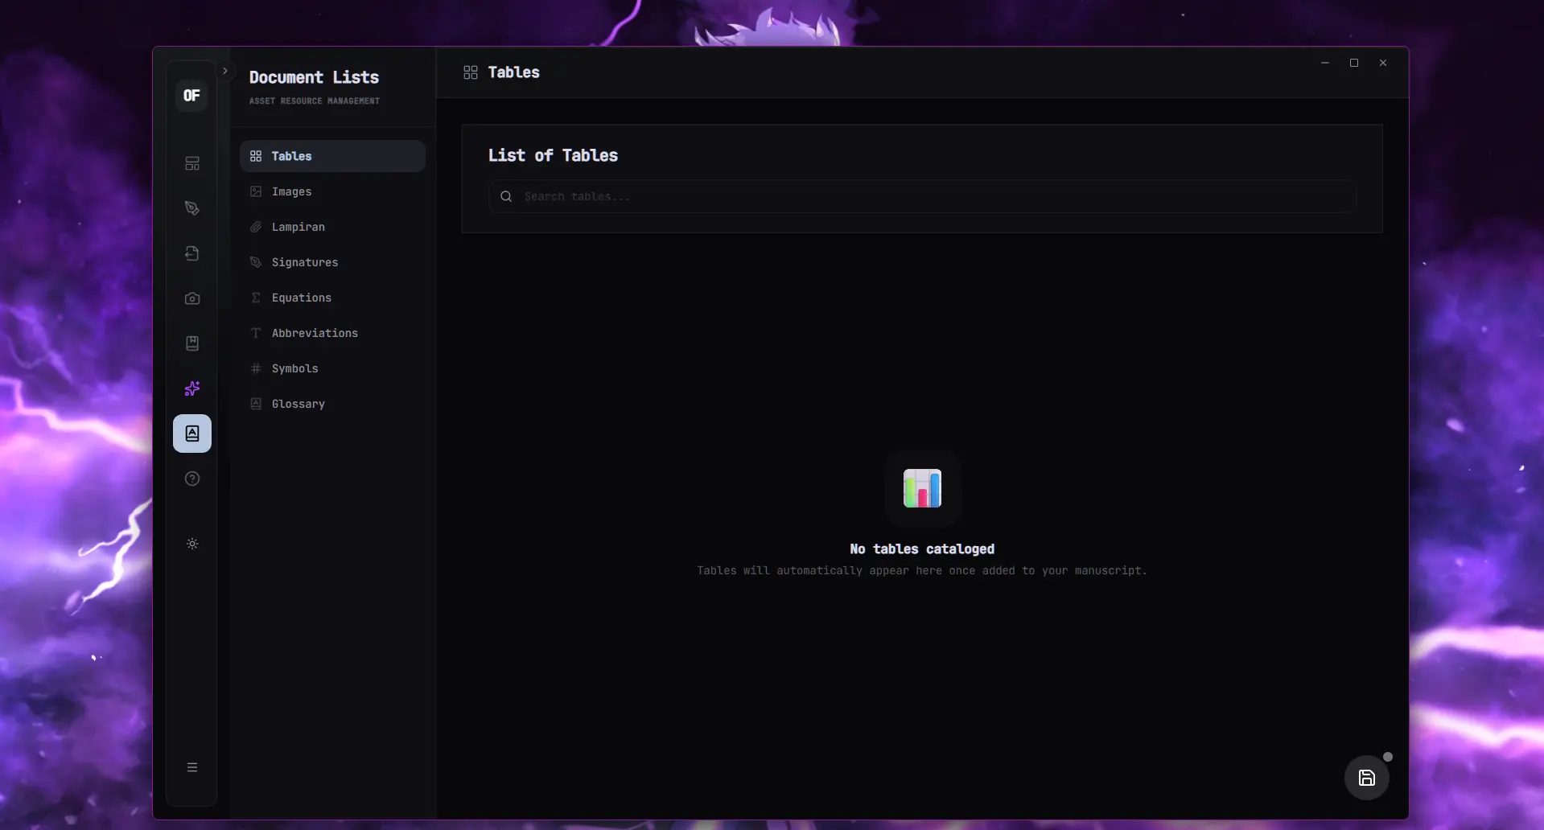Click the OF logo button
This screenshot has height=830, width=1544.
191,96
